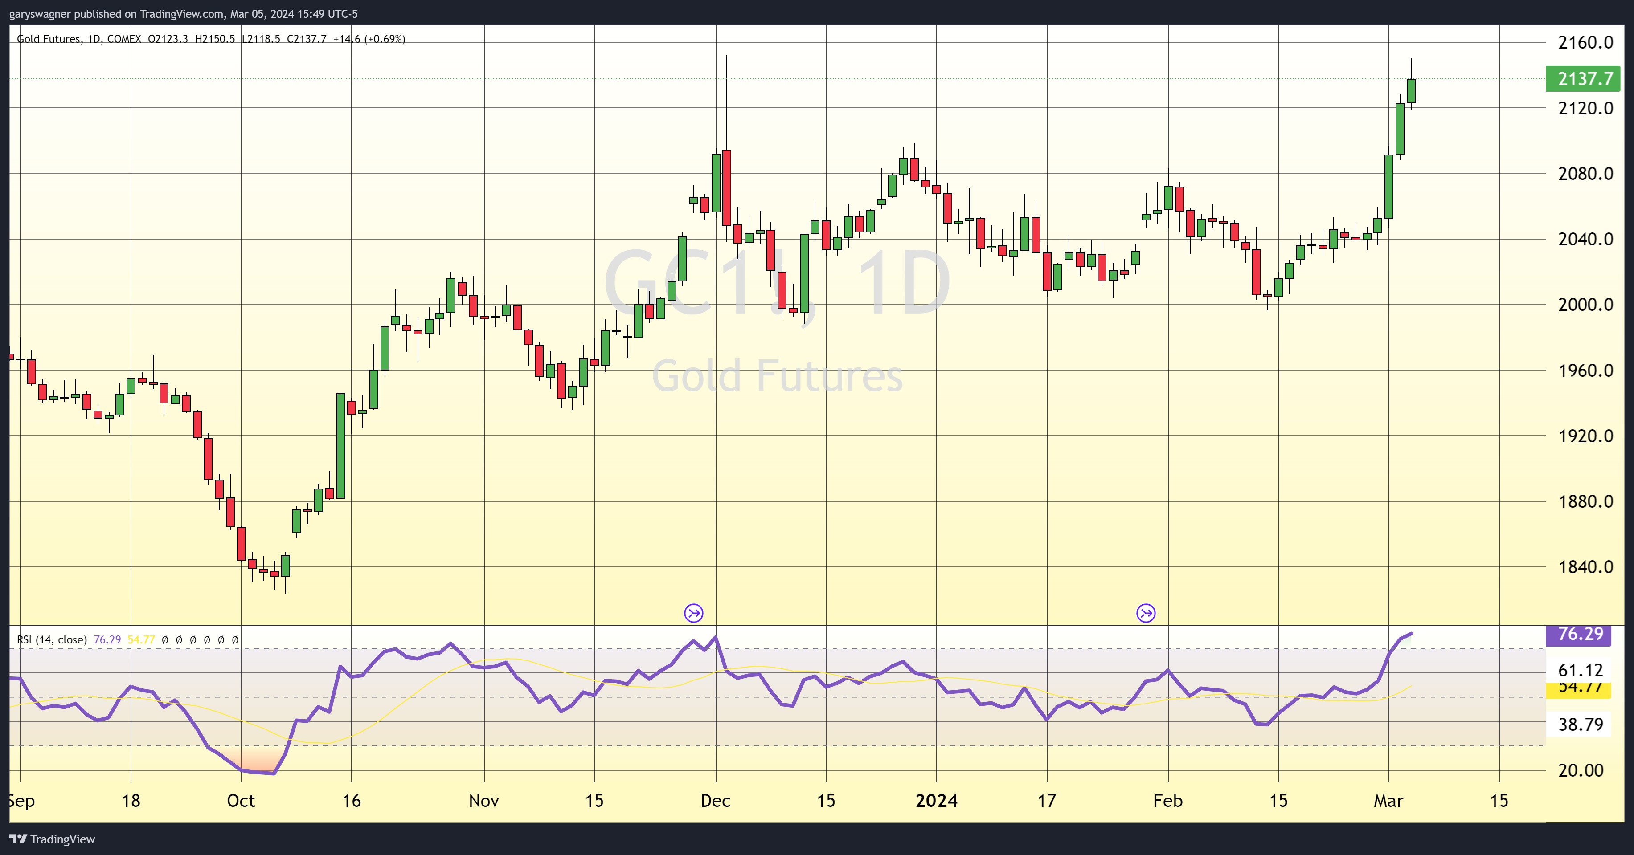This screenshot has width=1634, height=855.
Task: Click the contract rollover marker near Feb
Action: coord(1146,613)
